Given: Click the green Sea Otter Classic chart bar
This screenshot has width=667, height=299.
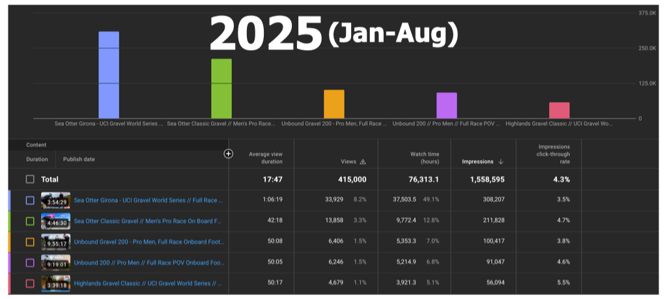Looking at the screenshot, I should tap(221, 88).
